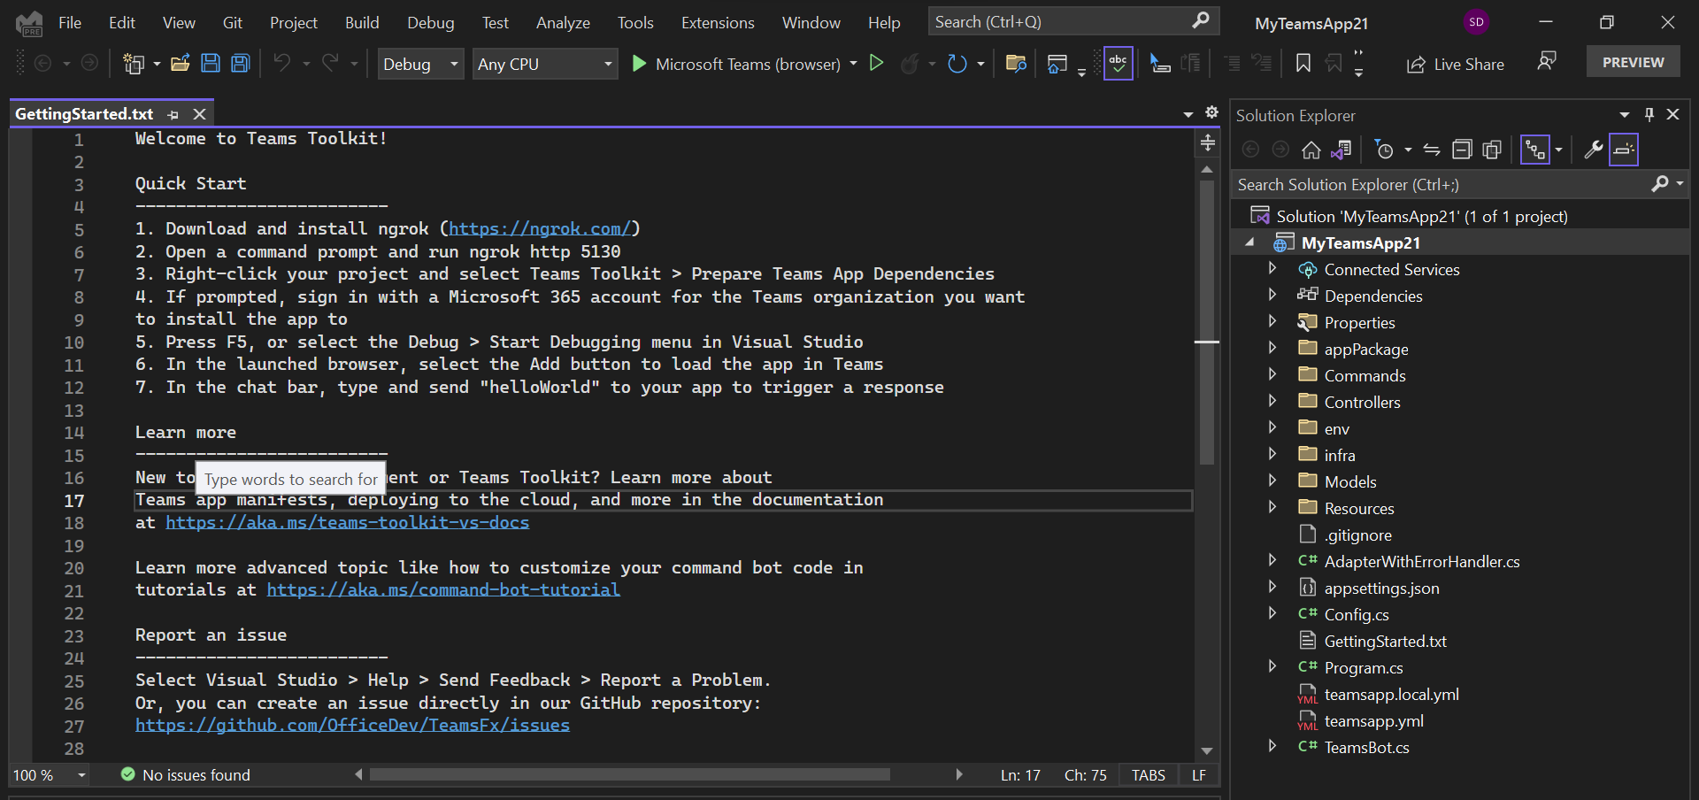Click the TABS indicator in status bar

[1149, 775]
